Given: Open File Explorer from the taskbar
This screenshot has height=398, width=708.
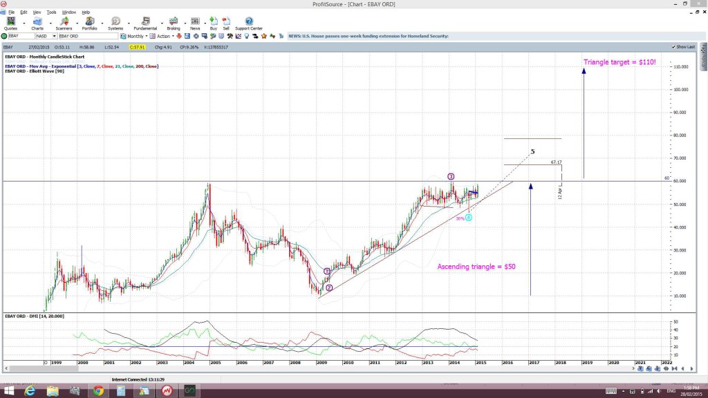Looking at the screenshot, I should pyautogui.click(x=53, y=391).
